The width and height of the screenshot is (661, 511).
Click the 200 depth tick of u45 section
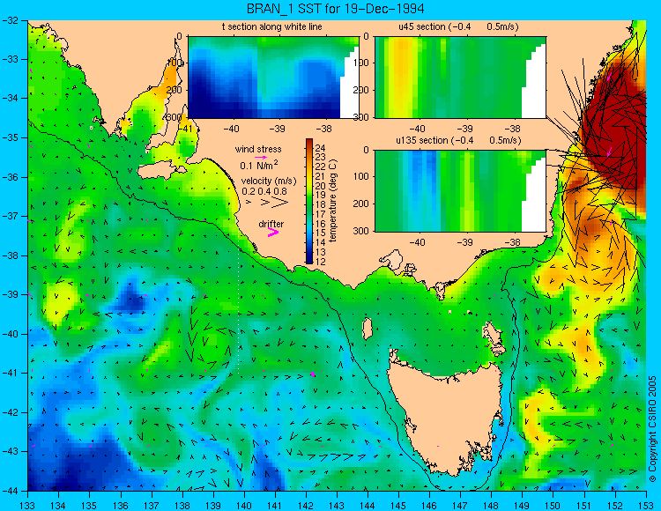pos(361,90)
